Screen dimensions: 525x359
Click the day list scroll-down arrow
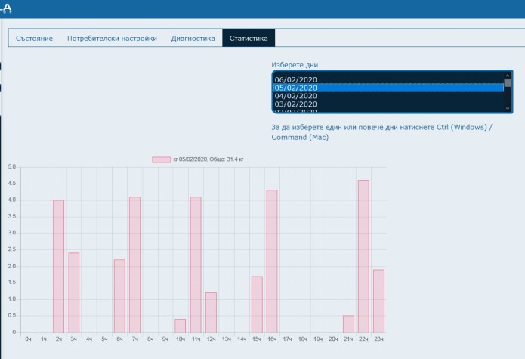coord(508,110)
